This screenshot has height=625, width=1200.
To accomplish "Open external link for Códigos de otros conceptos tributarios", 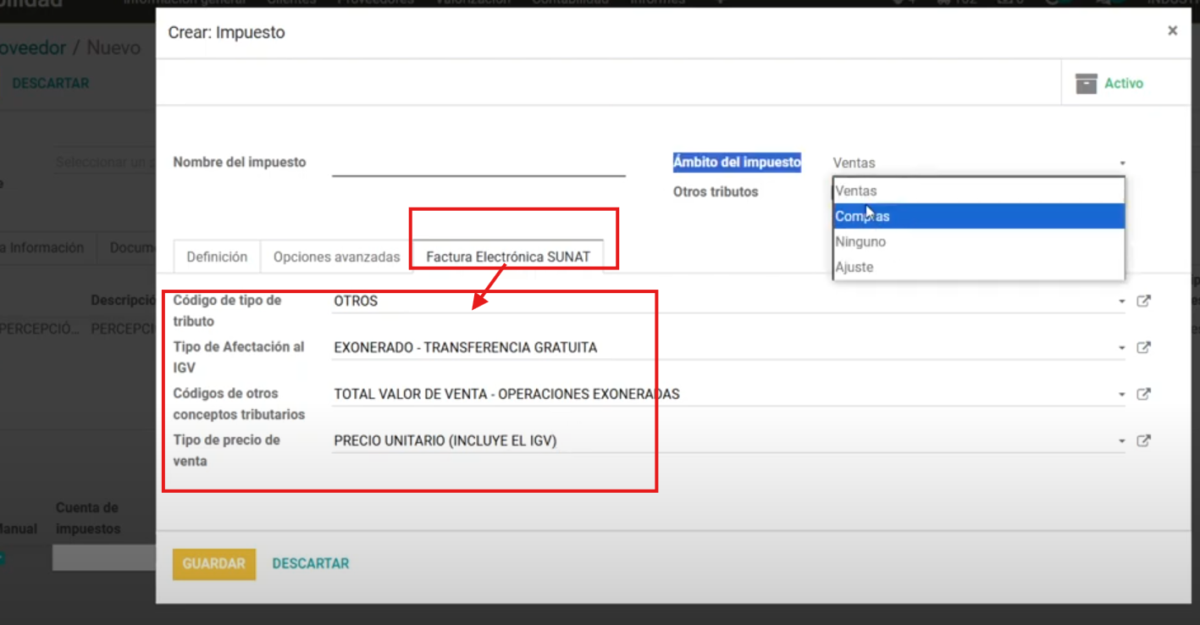I will click(1143, 394).
